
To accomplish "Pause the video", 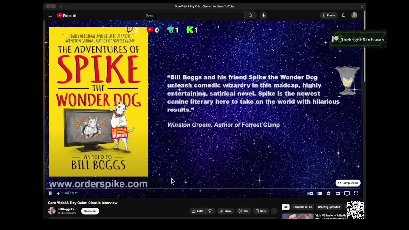I will click(50, 193).
